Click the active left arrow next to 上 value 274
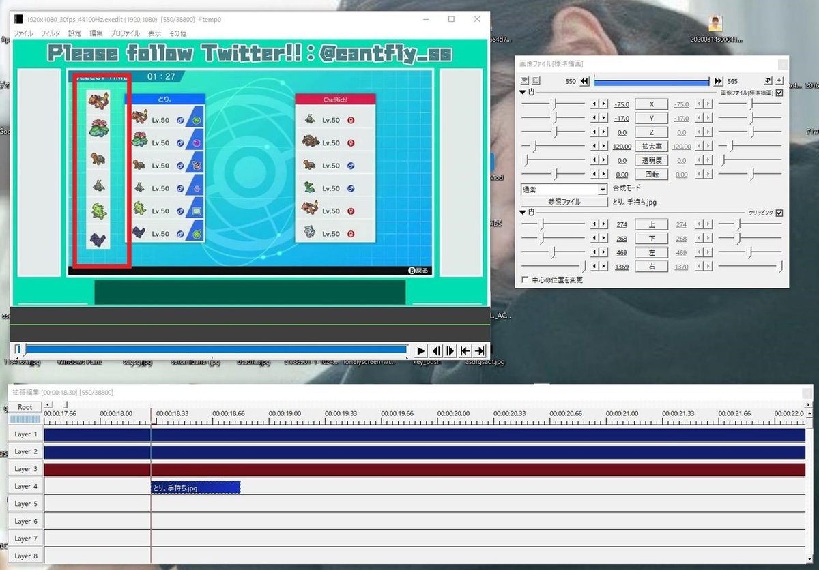 click(x=594, y=224)
